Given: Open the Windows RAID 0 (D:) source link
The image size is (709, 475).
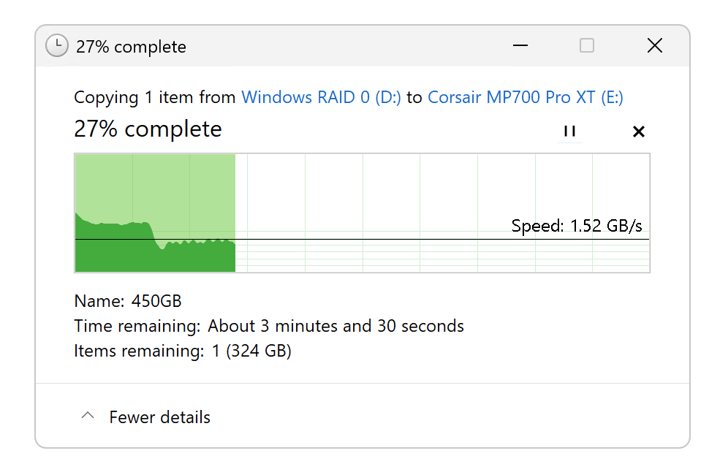Looking at the screenshot, I should [321, 97].
